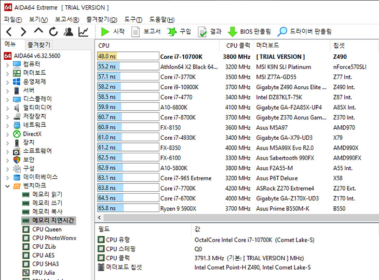
Task: Click the 결과 results icon
Action: (x=202, y=32)
